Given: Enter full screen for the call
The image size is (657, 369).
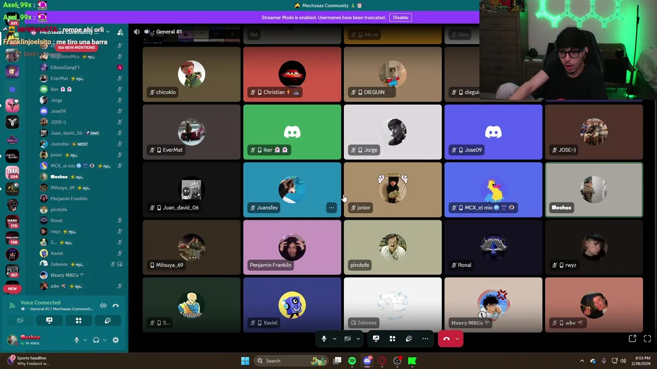Looking at the screenshot, I should (647, 338).
